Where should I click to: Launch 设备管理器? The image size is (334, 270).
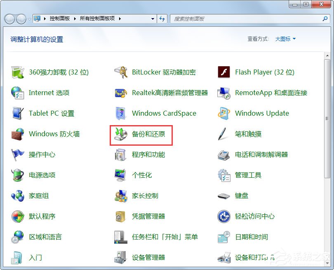tap(148, 257)
